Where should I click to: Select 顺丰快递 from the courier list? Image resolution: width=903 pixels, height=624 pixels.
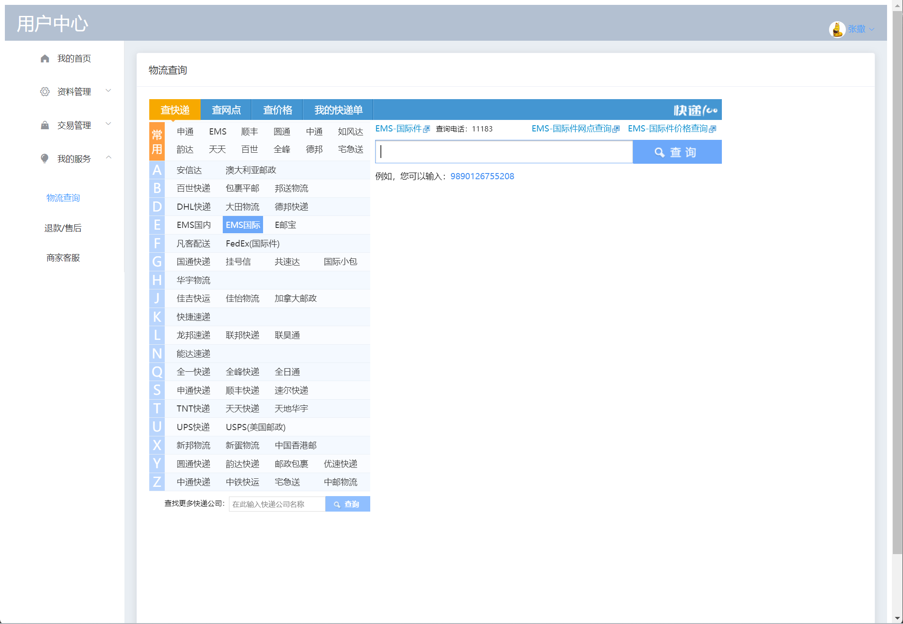click(242, 390)
